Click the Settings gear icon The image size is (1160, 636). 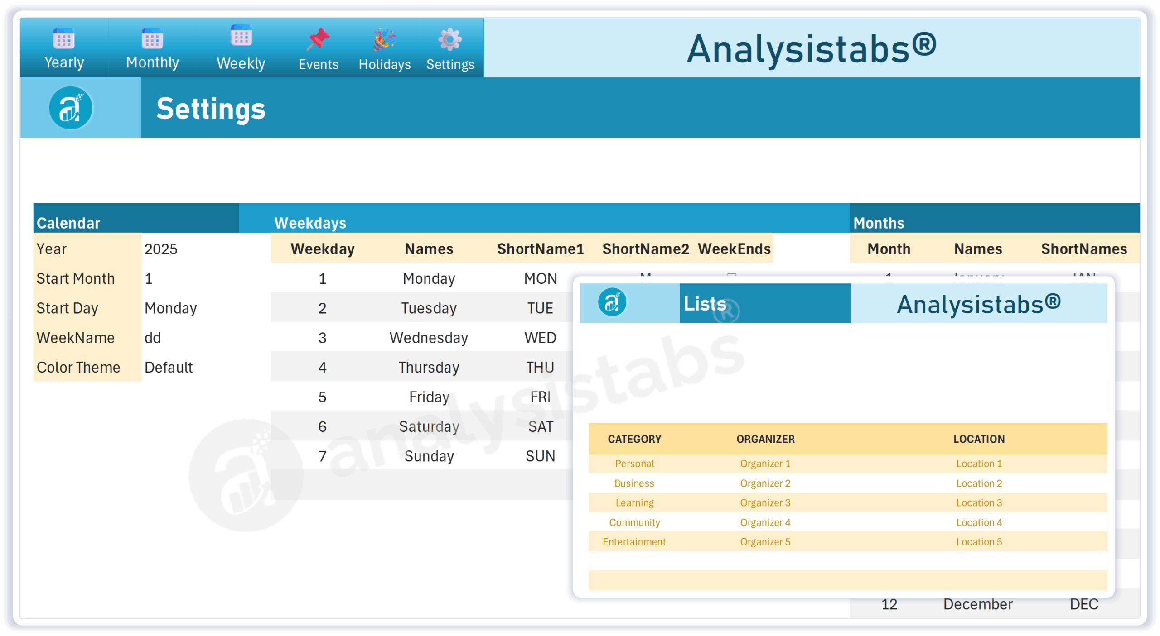tap(450, 39)
